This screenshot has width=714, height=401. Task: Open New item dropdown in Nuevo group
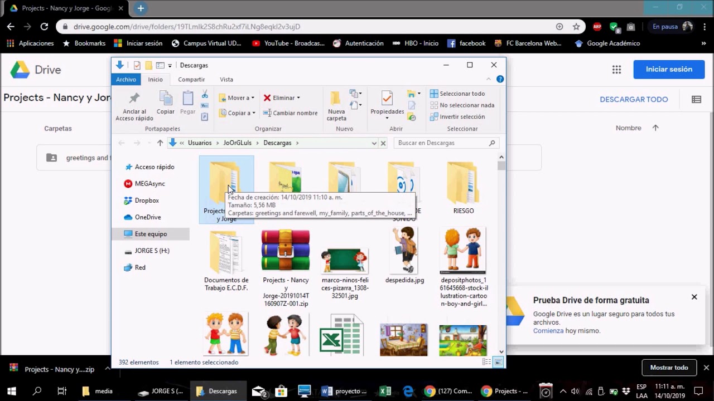click(x=356, y=94)
